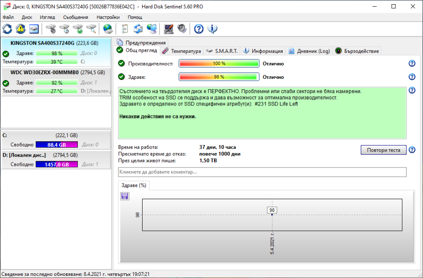Switch to the Бързодействие tab
423x278 pixels.
coord(357,51)
